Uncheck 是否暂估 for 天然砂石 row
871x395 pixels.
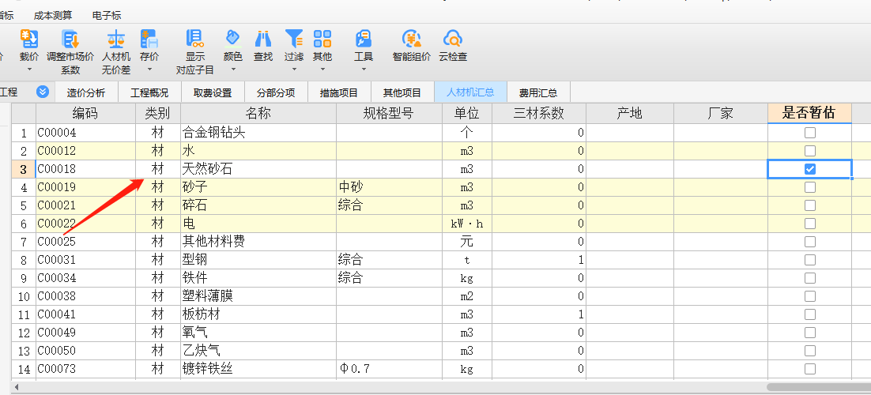810,169
